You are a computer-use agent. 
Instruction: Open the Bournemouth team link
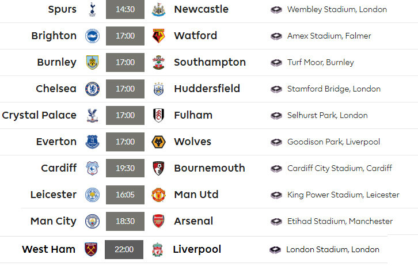point(210,168)
